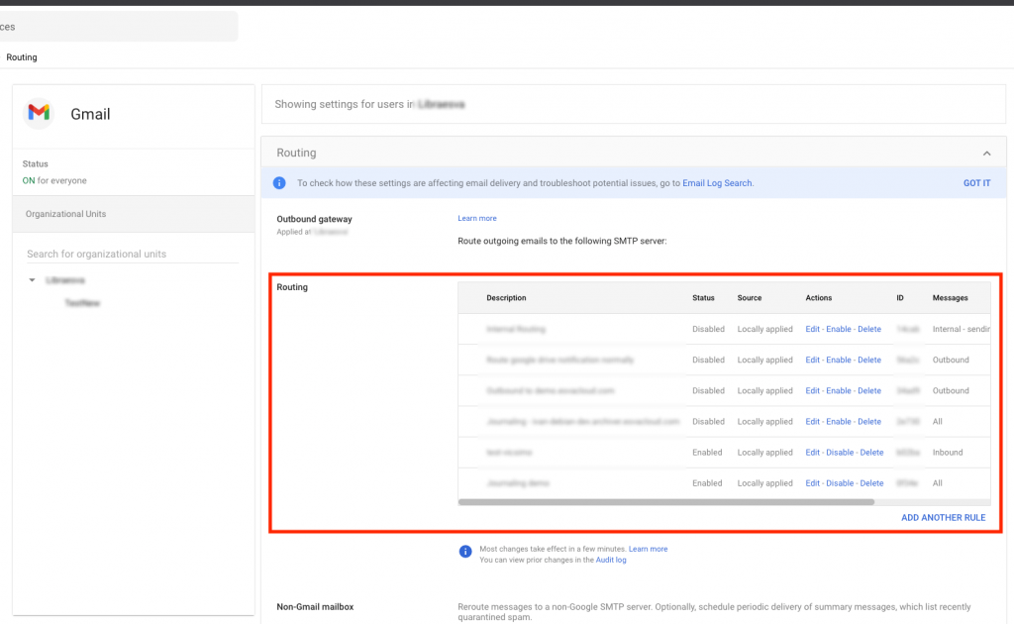
Task: Edit the disabled rule applying to All messages
Action: (x=812, y=421)
